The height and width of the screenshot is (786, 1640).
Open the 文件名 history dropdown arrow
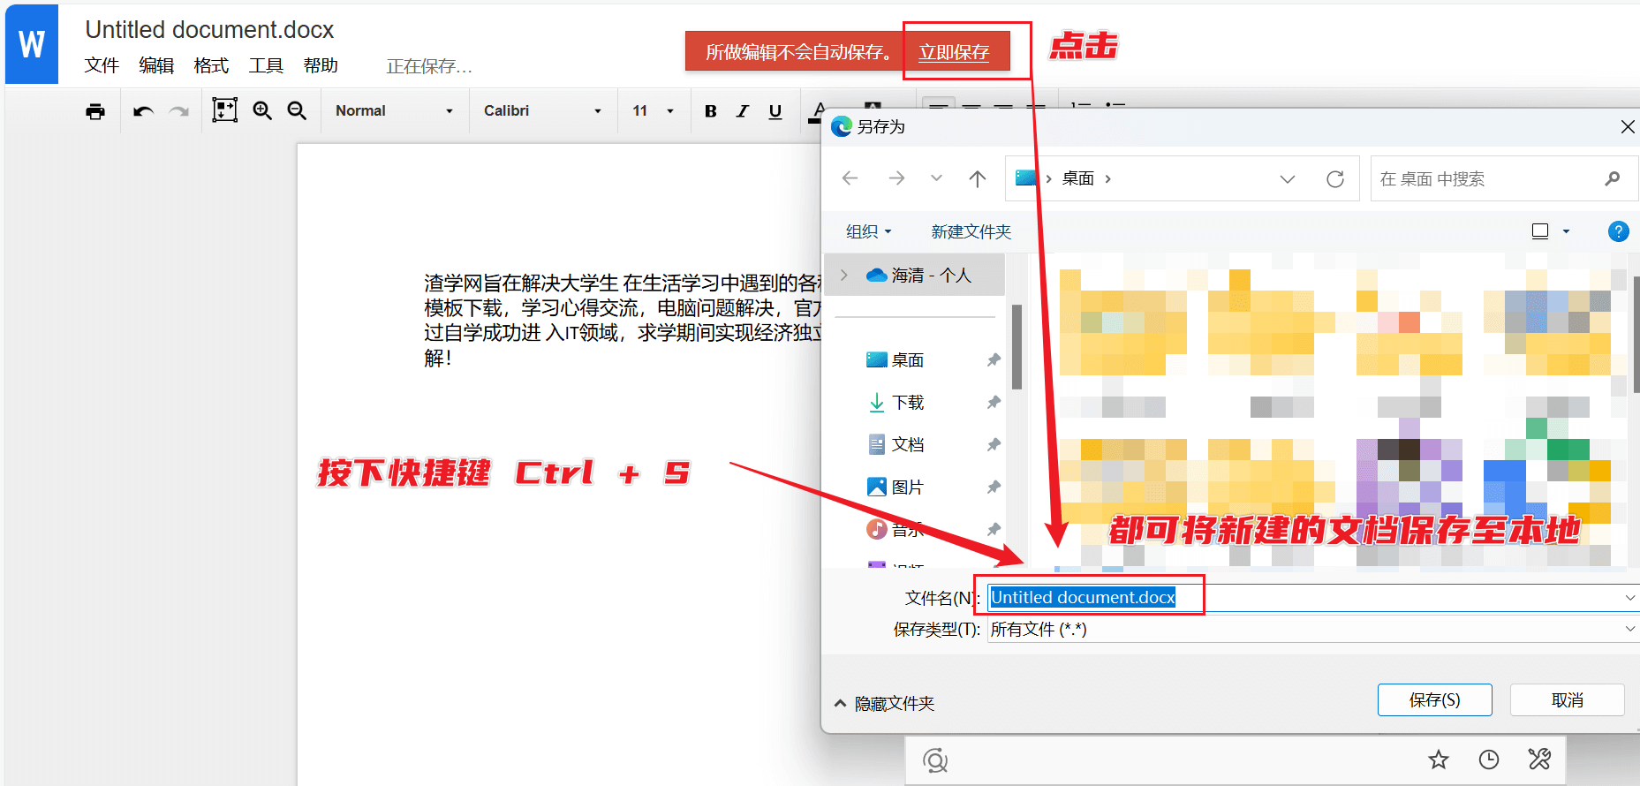1629,598
